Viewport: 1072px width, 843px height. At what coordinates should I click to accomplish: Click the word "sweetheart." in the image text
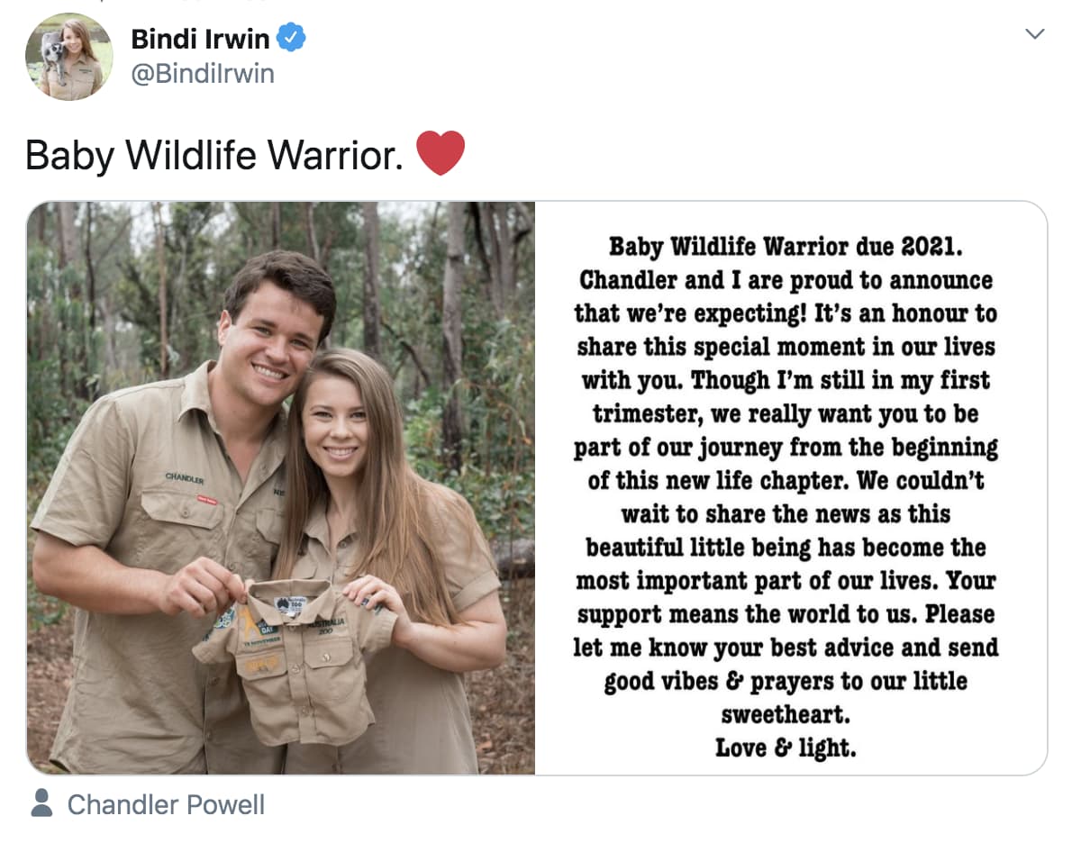(786, 715)
